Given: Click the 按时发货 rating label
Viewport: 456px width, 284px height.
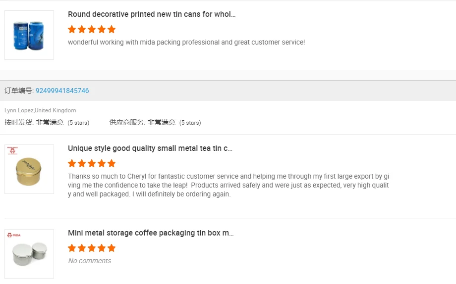Looking at the screenshot, I should pos(19,122).
